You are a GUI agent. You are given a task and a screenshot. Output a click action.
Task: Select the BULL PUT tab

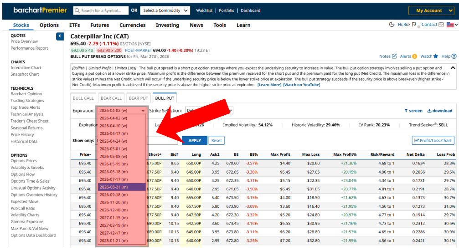click(x=165, y=98)
